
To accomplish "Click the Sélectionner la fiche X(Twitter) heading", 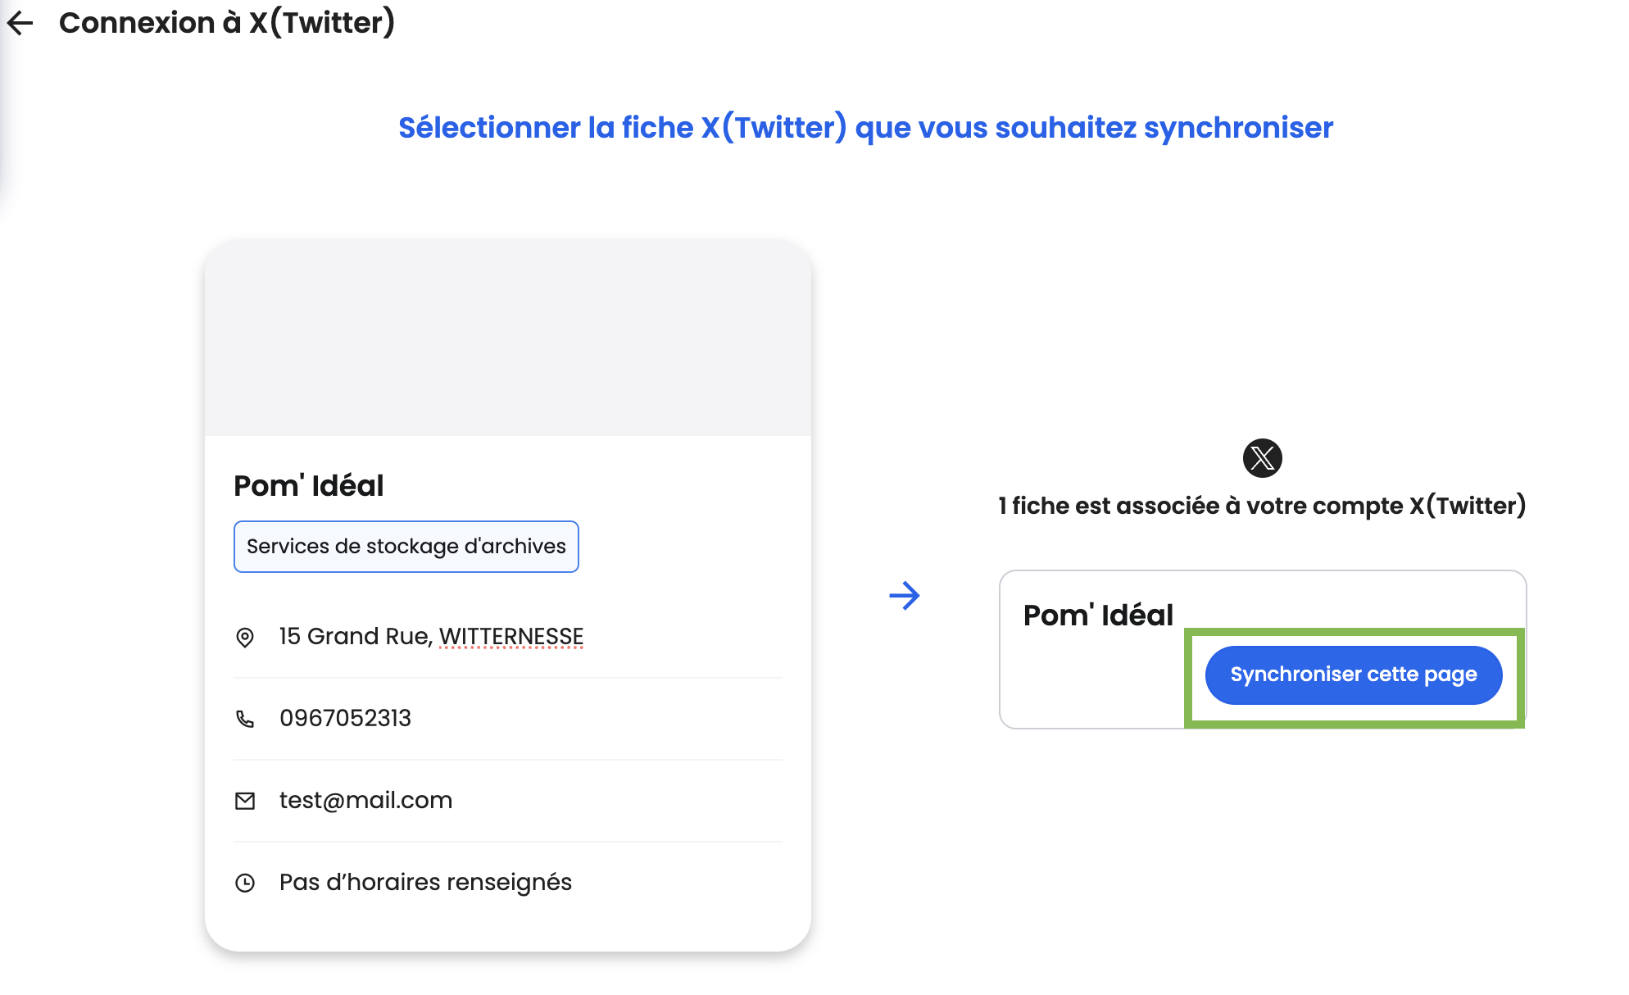I will [865, 128].
